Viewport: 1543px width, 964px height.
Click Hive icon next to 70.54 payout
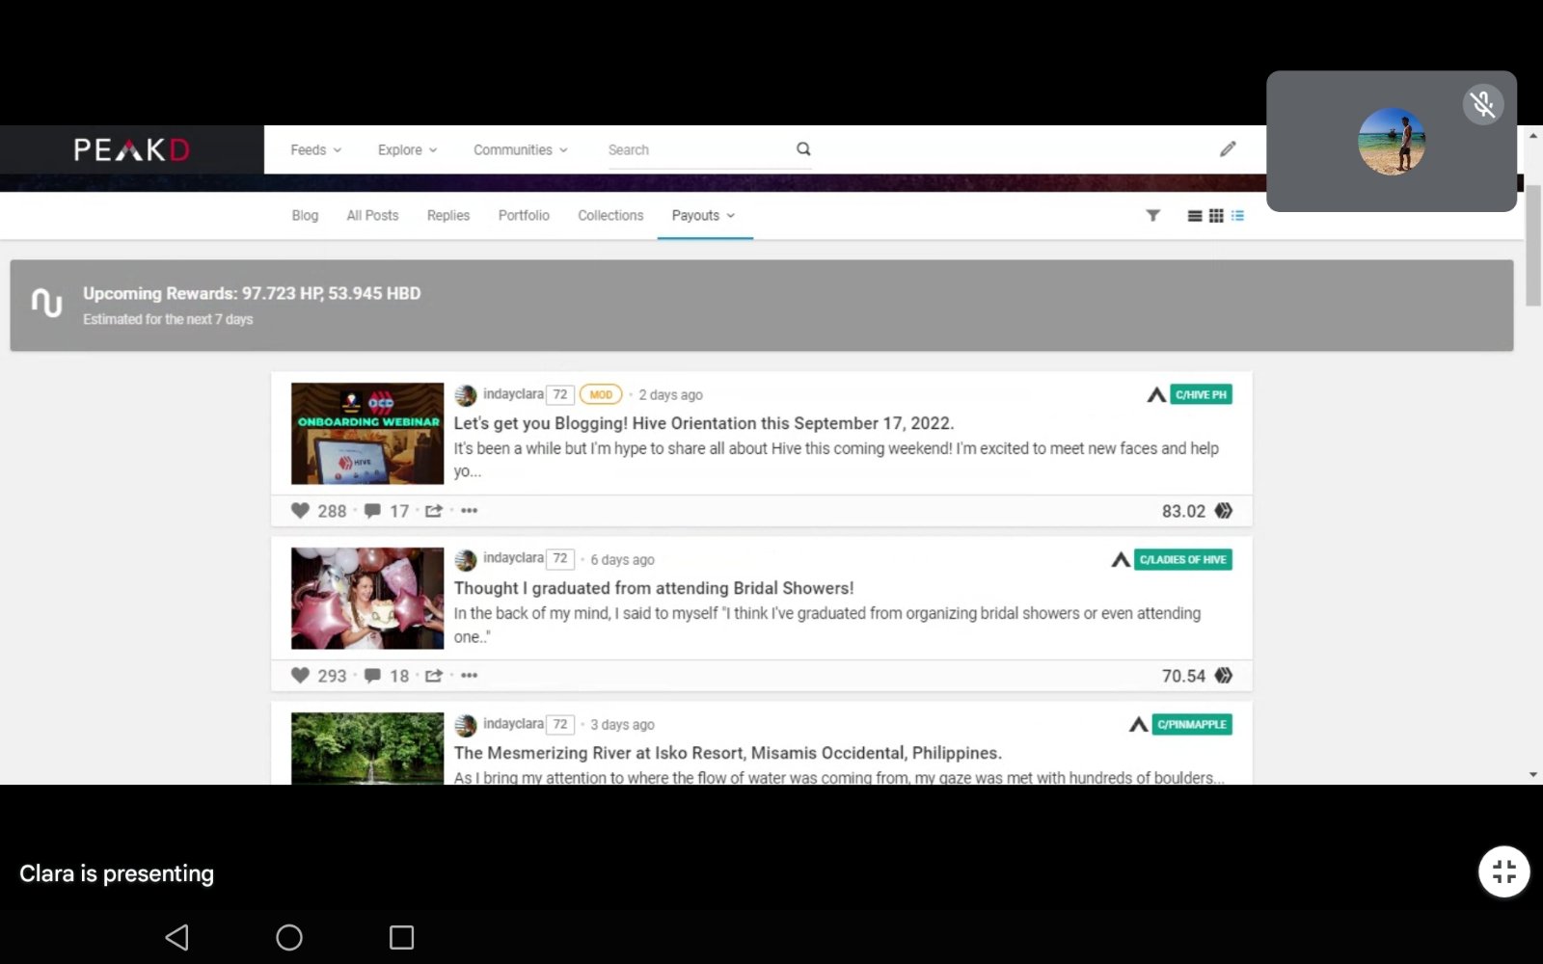click(1224, 676)
